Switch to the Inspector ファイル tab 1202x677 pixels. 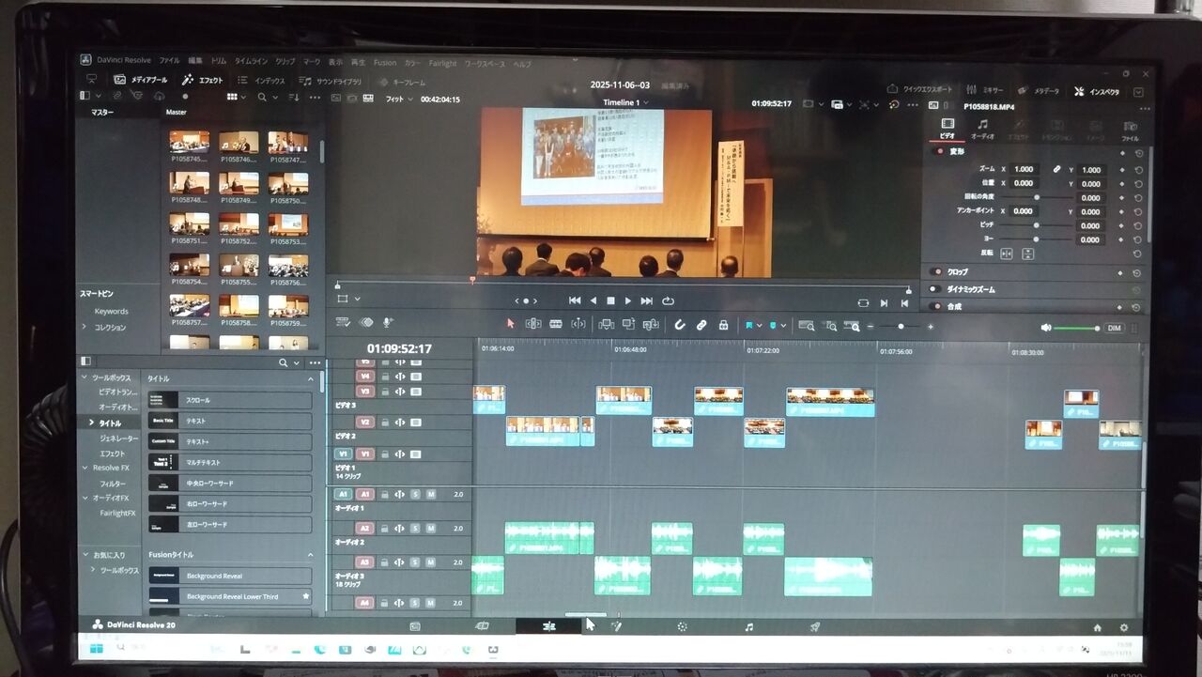1131,130
